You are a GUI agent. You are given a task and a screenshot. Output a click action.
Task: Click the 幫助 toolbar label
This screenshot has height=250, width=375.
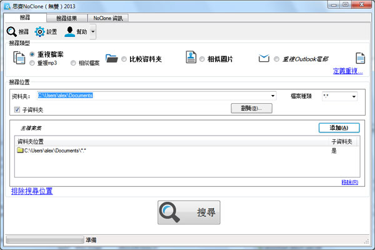[x=81, y=32]
